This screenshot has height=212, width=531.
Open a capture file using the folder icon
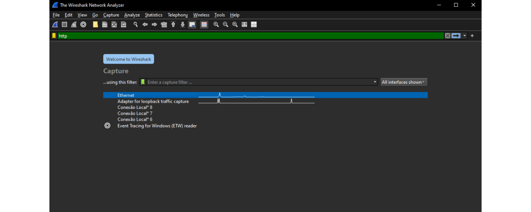[x=96, y=25]
